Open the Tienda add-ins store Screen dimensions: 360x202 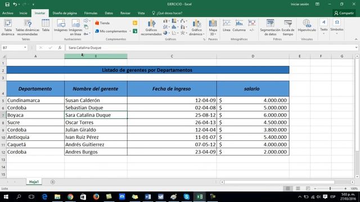pos(102,23)
